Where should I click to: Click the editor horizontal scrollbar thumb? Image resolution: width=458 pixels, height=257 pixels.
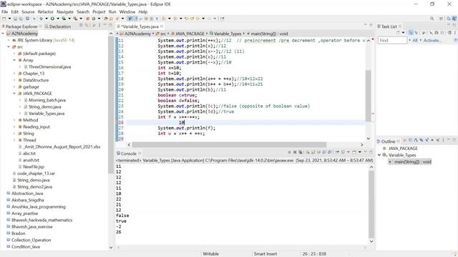click(229, 144)
